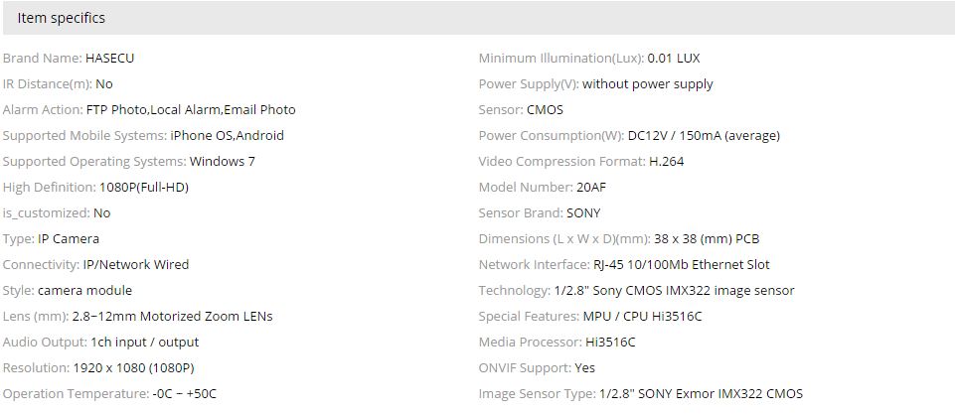Click the 0.01 LUX minimum illumination value
Screen dimensions: 955x415
click(674, 59)
